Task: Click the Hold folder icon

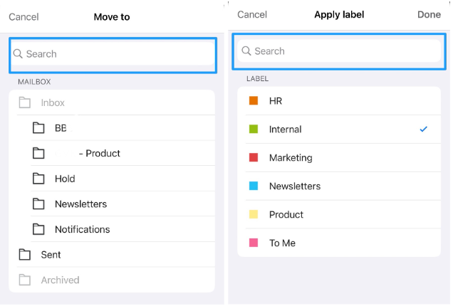Action: (x=38, y=179)
